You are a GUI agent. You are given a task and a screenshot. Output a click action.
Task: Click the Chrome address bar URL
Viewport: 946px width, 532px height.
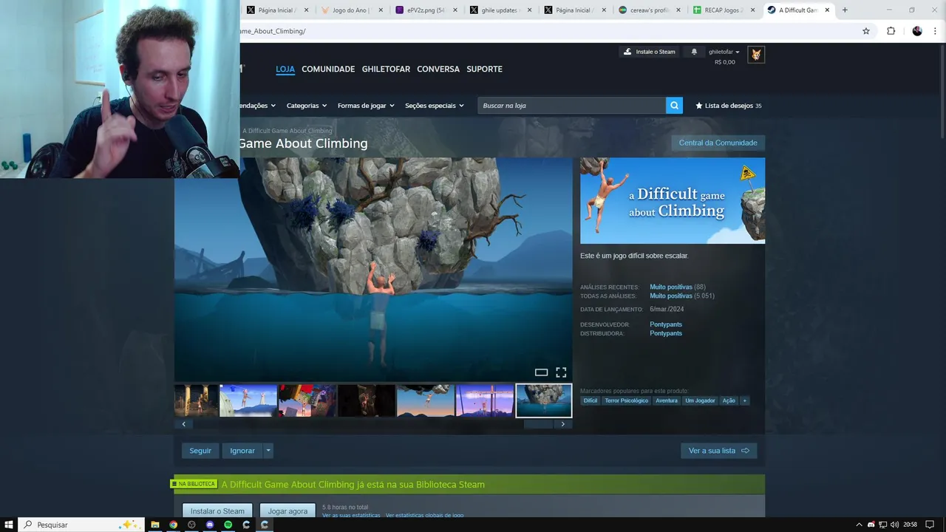coord(547,31)
